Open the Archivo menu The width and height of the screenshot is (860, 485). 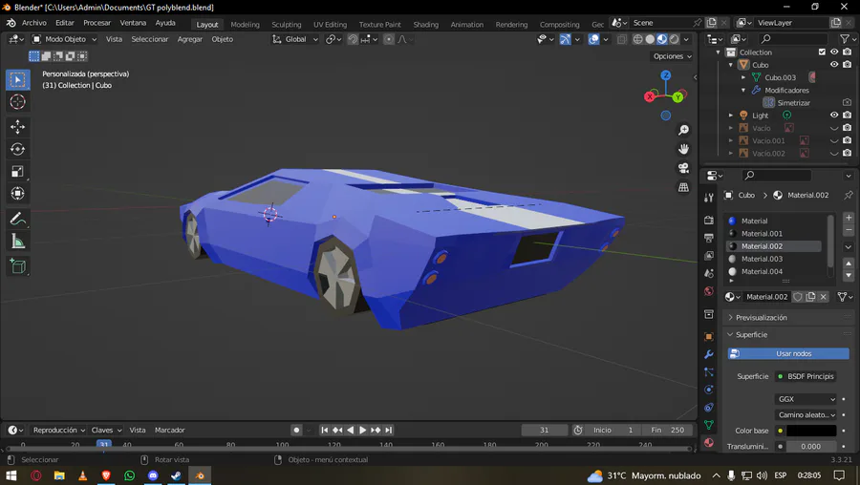(x=34, y=23)
